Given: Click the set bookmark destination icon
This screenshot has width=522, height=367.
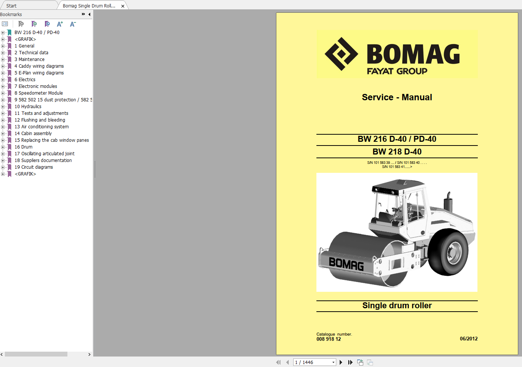Looking at the screenshot, I should click(47, 24).
